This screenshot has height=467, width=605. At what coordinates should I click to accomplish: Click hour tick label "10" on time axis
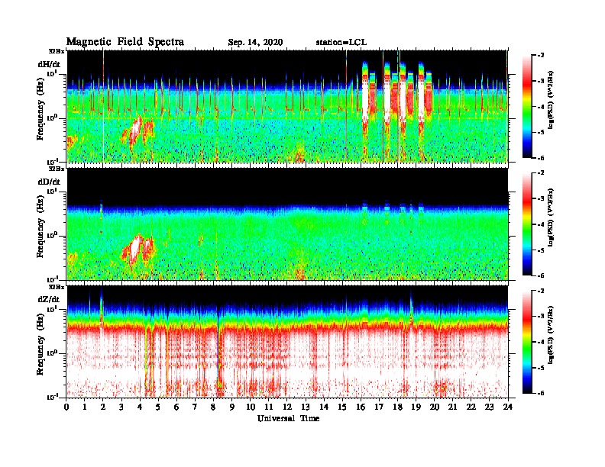(251, 407)
